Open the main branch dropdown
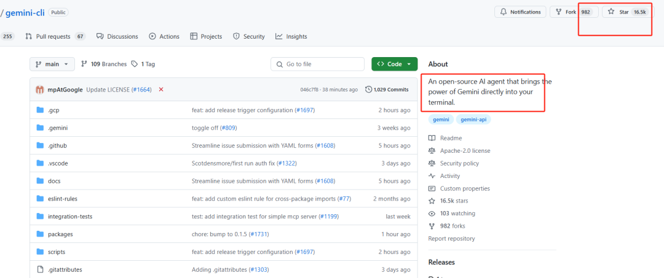Image resolution: width=664 pixels, height=278 pixels. point(52,64)
